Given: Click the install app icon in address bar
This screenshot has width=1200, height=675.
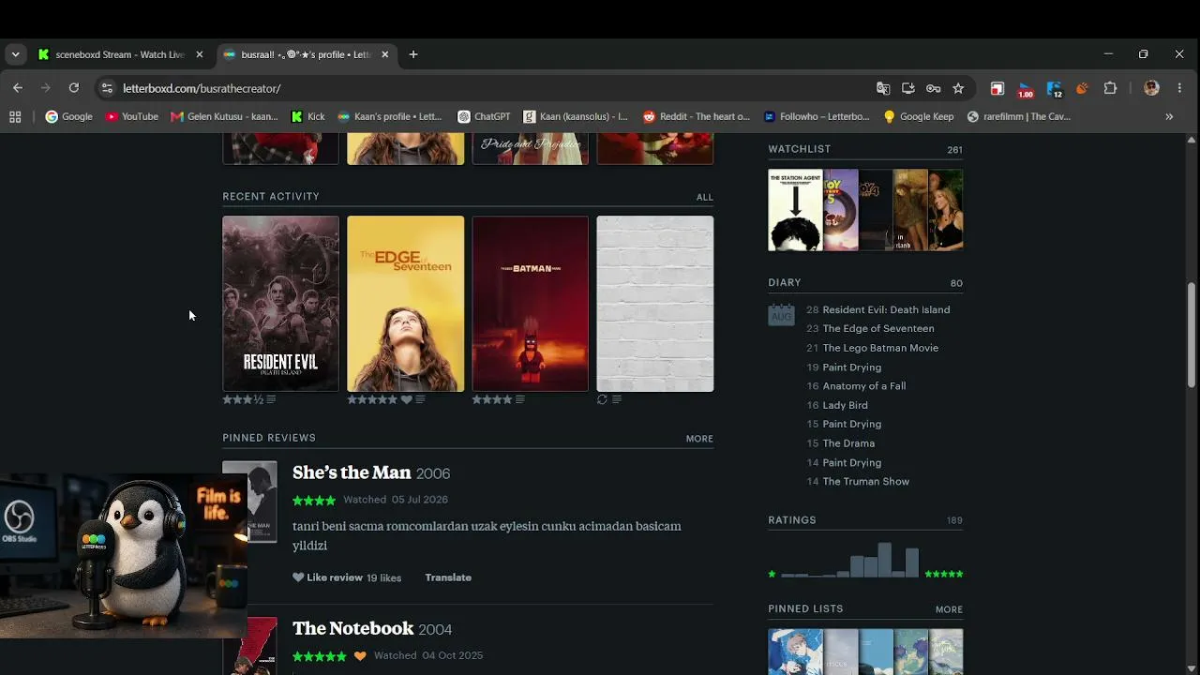Looking at the screenshot, I should tap(907, 88).
